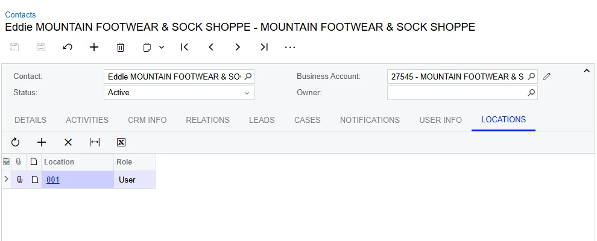Delete the selected location row
Viewport: 597px width, 241px height.
pyautogui.click(x=68, y=142)
